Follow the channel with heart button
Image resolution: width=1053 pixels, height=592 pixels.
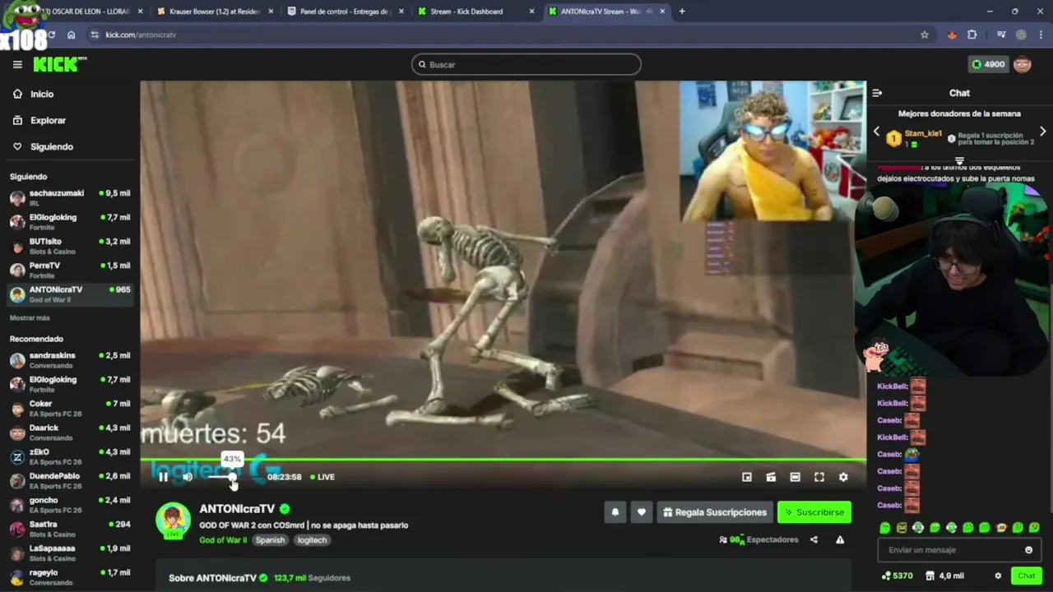pos(642,512)
